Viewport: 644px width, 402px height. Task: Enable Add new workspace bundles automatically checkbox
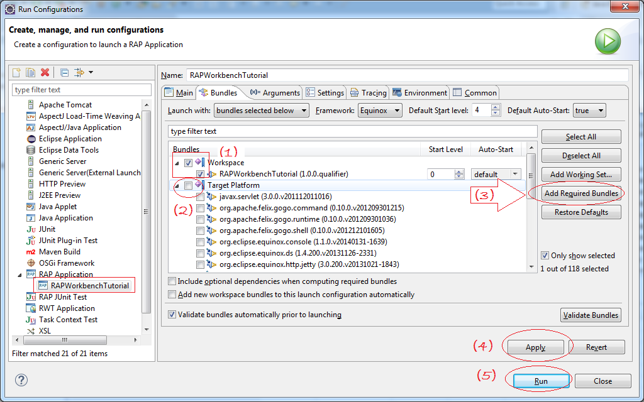point(172,295)
